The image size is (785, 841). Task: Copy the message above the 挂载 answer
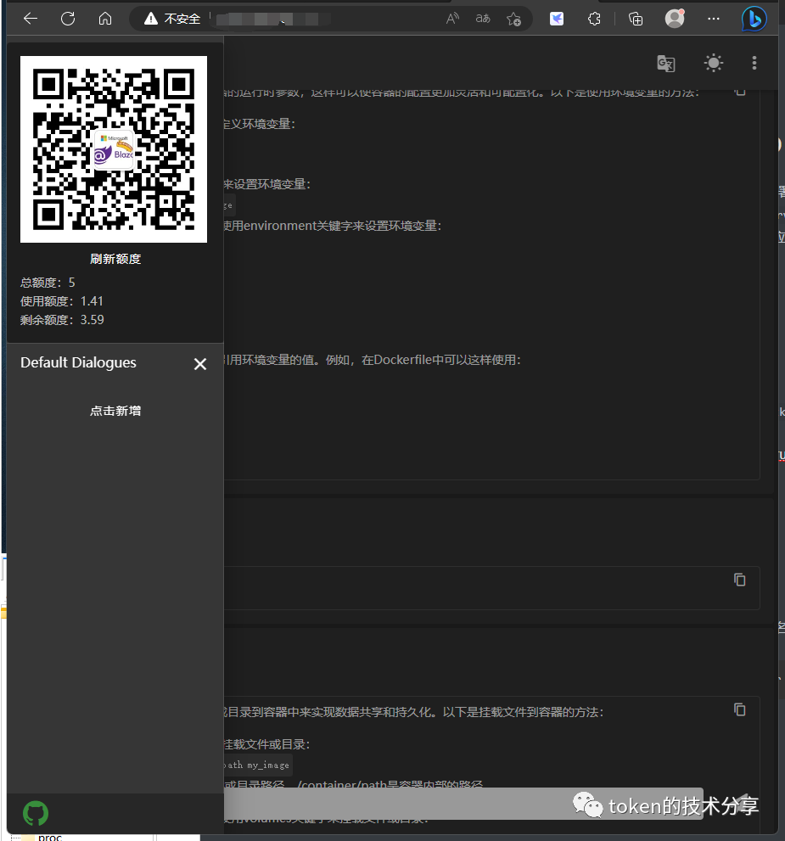(x=739, y=580)
